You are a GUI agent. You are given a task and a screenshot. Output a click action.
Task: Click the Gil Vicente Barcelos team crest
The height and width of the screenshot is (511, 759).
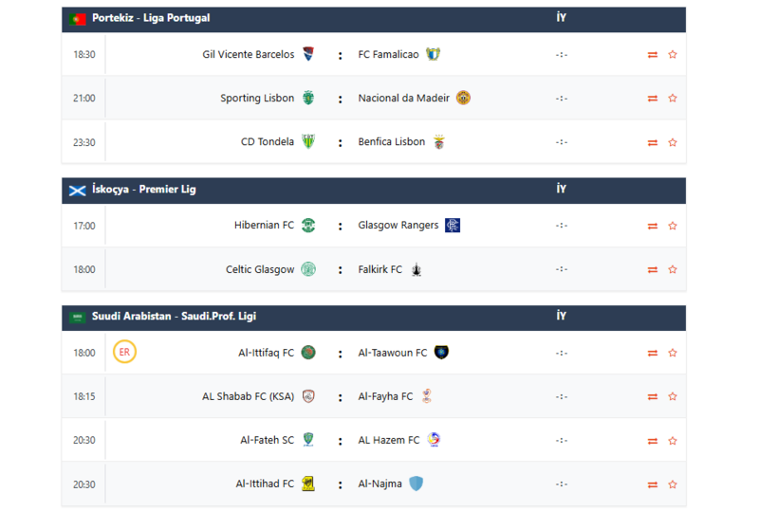click(308, 54)
